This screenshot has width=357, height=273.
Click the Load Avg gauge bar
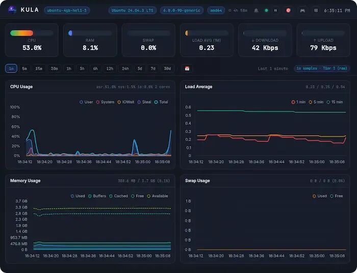click(207, 33)
